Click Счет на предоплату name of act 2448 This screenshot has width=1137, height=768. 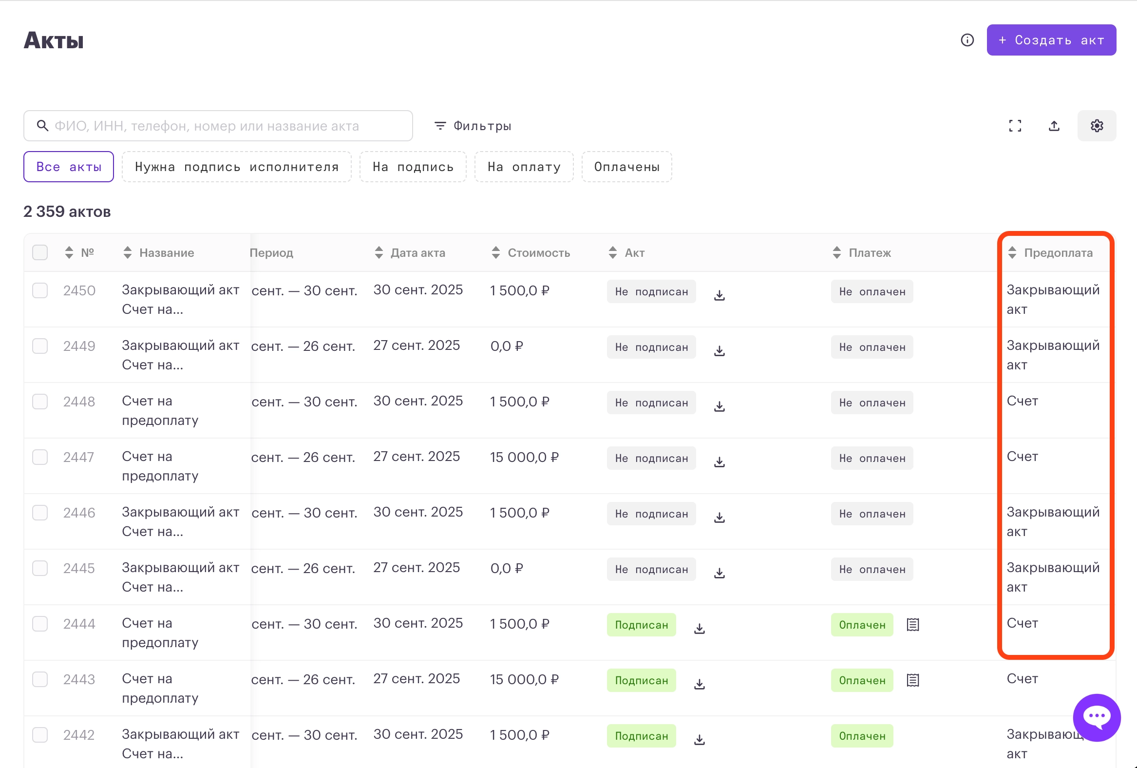pyautogui.click(x=160, y=411)
